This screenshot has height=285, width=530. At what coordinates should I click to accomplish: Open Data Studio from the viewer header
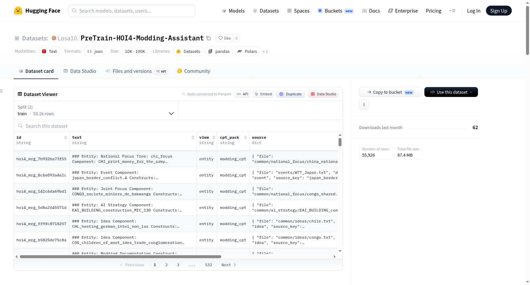323,94
